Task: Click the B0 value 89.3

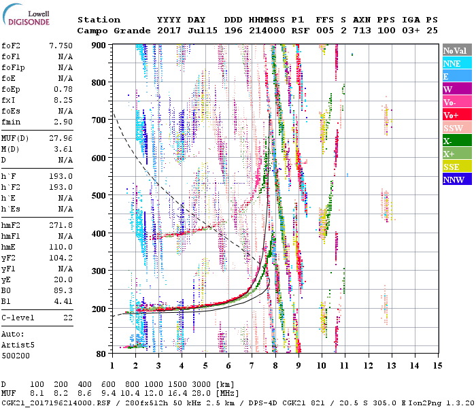Action: coord(63,291)
